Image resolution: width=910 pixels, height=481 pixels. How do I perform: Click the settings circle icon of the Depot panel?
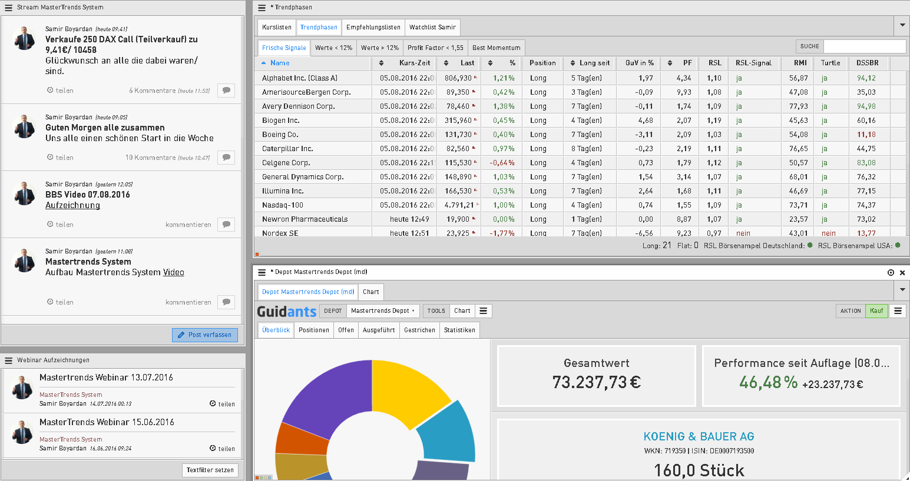[891, 272]
